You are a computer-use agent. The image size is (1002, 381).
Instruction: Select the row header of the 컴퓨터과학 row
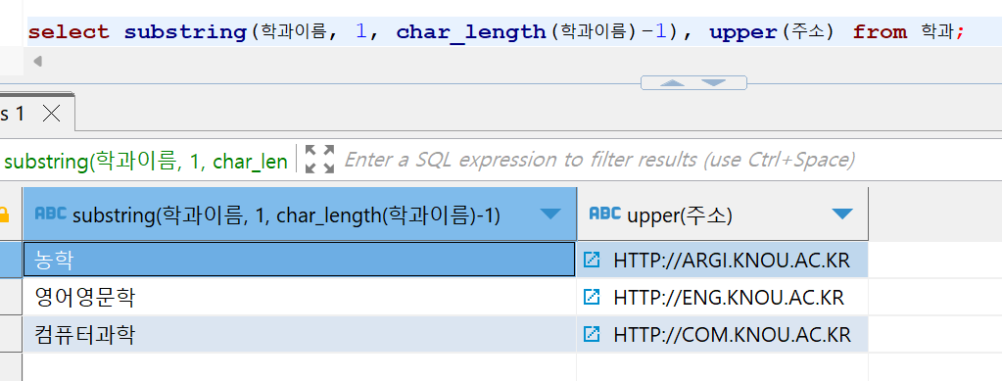pyautogui.click(x=11, y=334)
